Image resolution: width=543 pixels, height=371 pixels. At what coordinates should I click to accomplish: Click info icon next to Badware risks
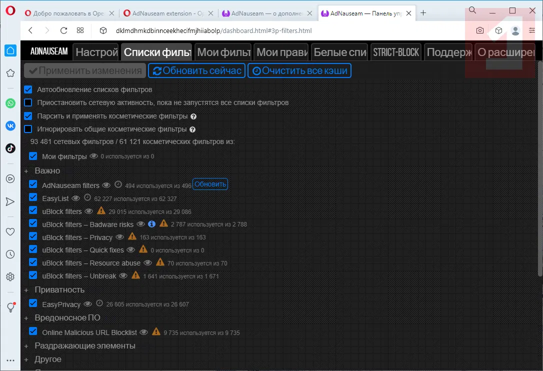coord(151,224)
